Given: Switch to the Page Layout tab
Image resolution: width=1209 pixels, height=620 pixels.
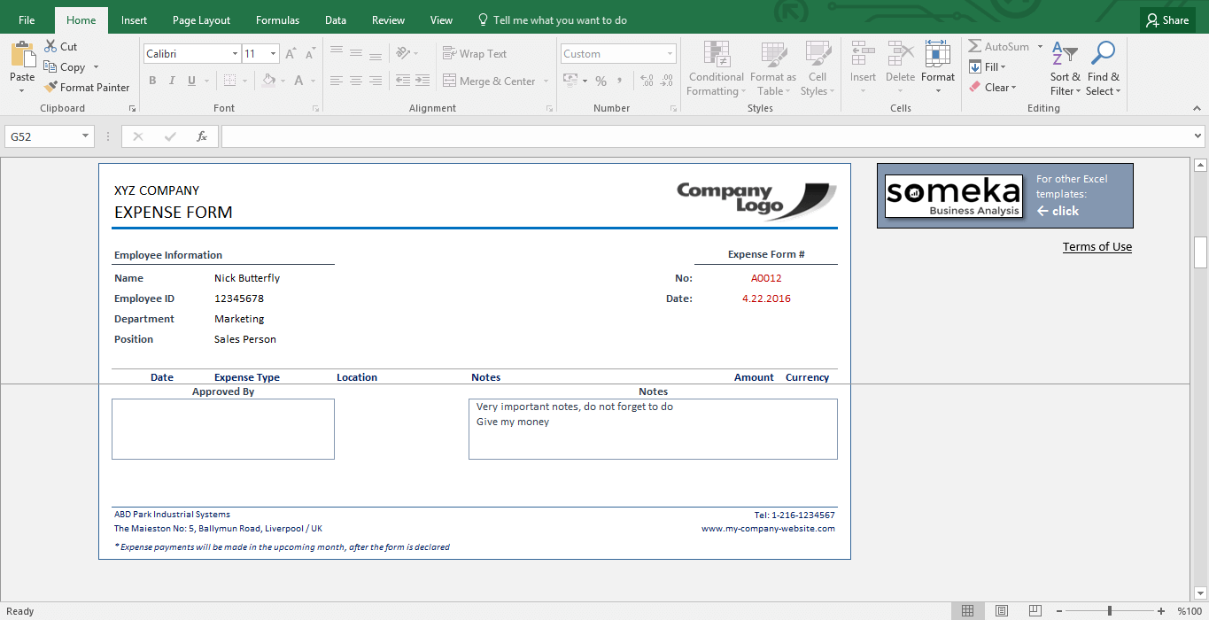Looking at the screenshot, I should (201, 20).
